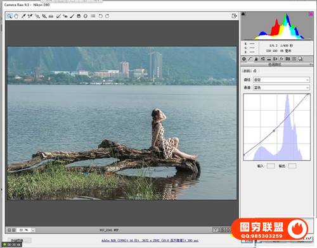Switch to the 参数 parametric curve tab

coord(247,71)
